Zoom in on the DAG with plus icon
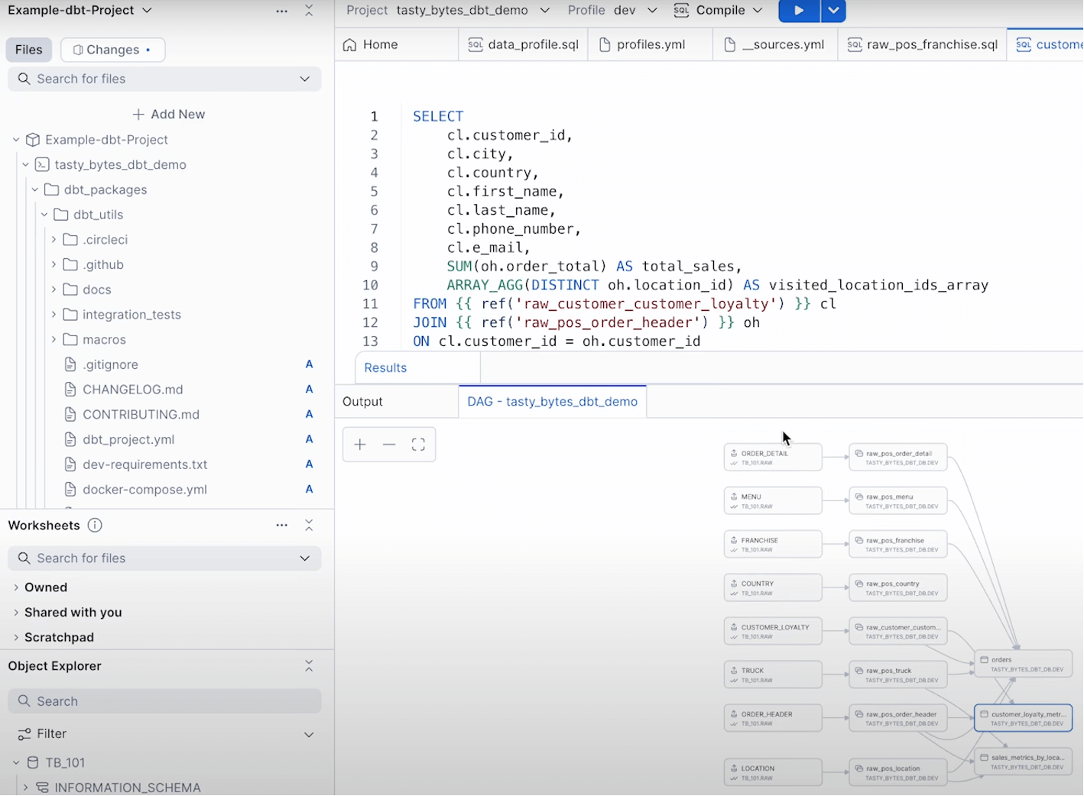The image size is (1084, 796). [360, 445]
